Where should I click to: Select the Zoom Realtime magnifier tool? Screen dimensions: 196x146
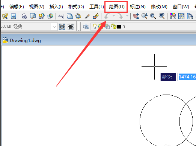[x=145, y=16]
